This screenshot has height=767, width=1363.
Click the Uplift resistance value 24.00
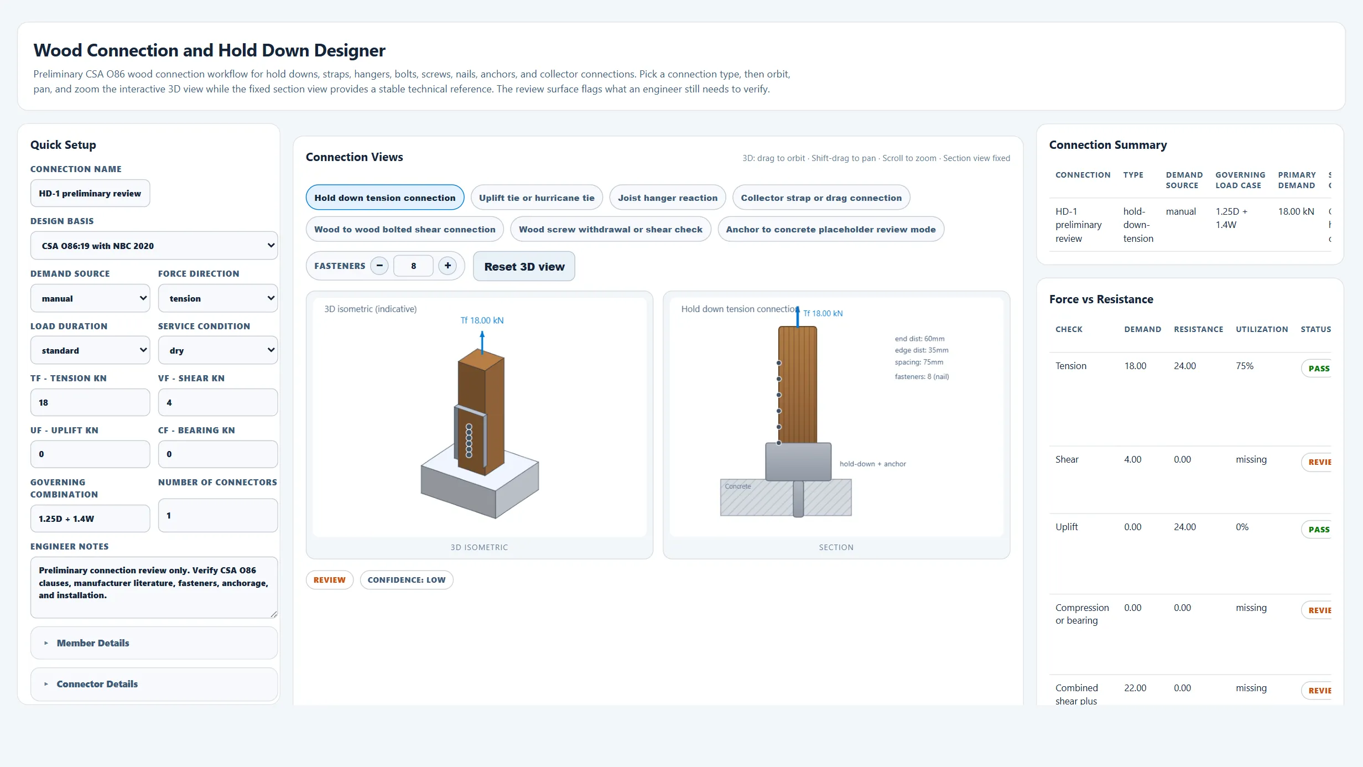click(x=1185, y=527)
